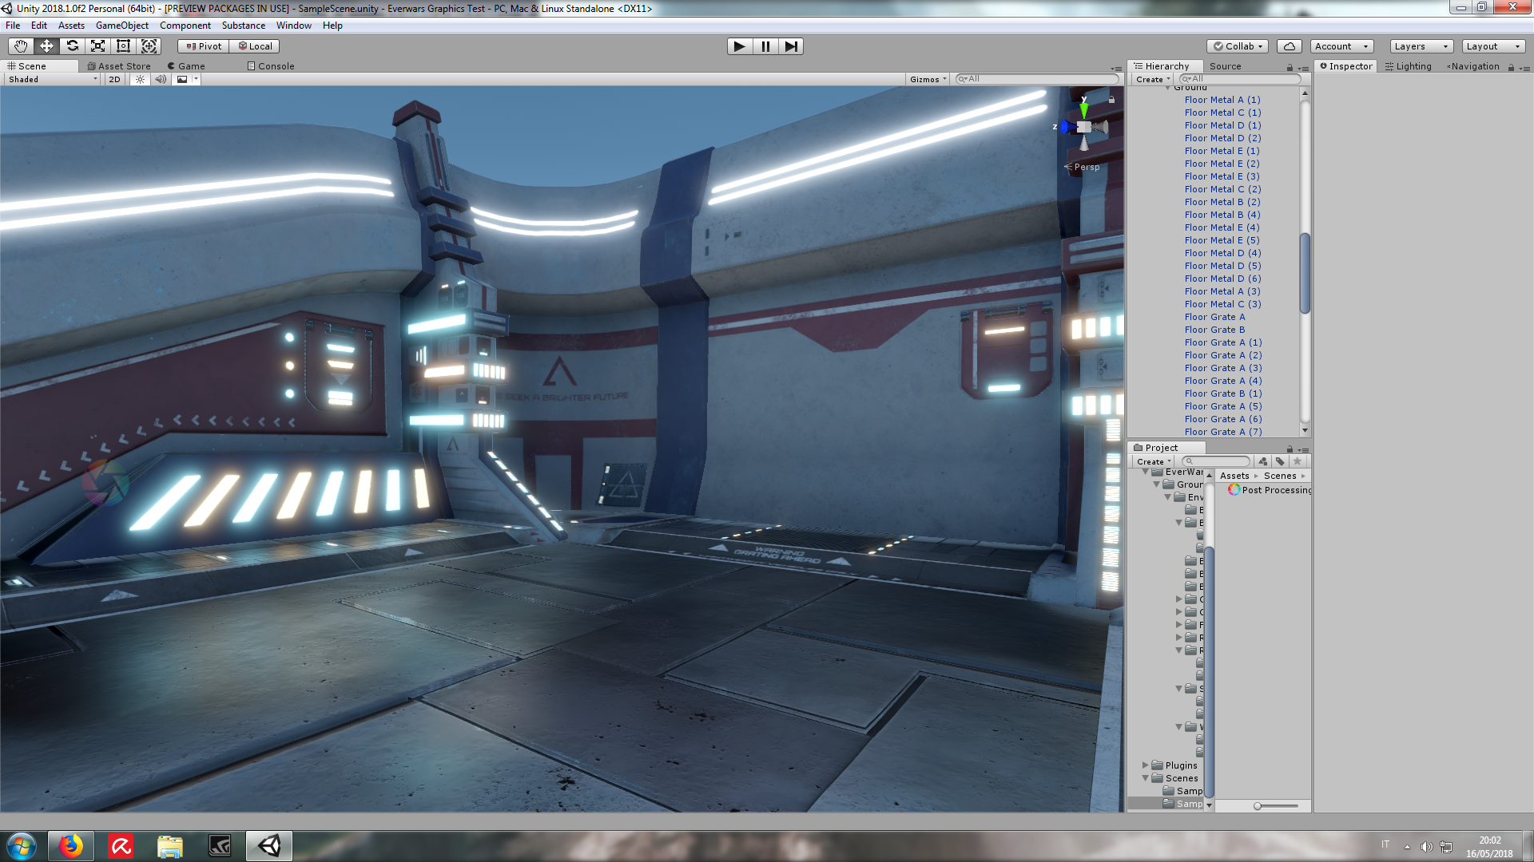Open Firefox from the taskbar
The width and height of the screenshot is (1534, 862).
(x=71, y=846)
